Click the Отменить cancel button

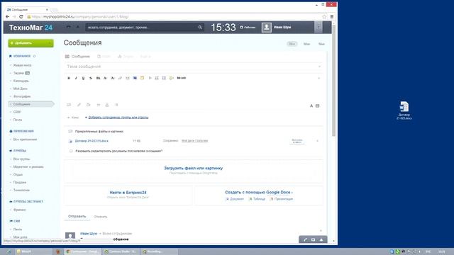coord(101,217)
